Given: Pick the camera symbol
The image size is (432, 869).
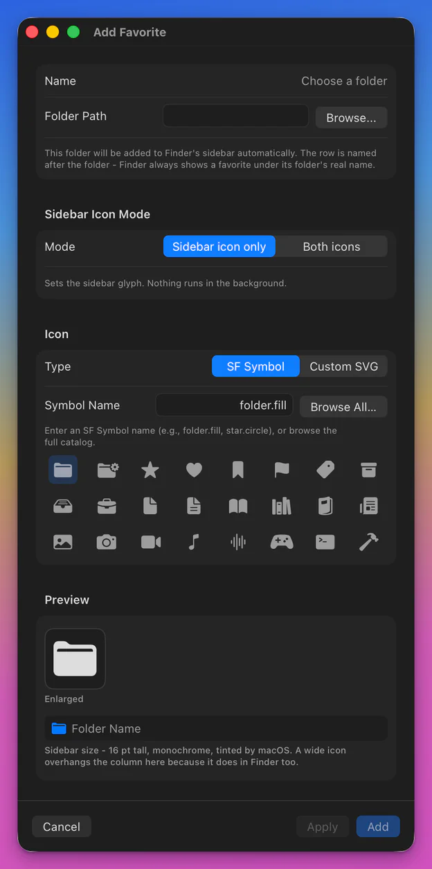Looking at the screenshot, I should tap(107, 542).
